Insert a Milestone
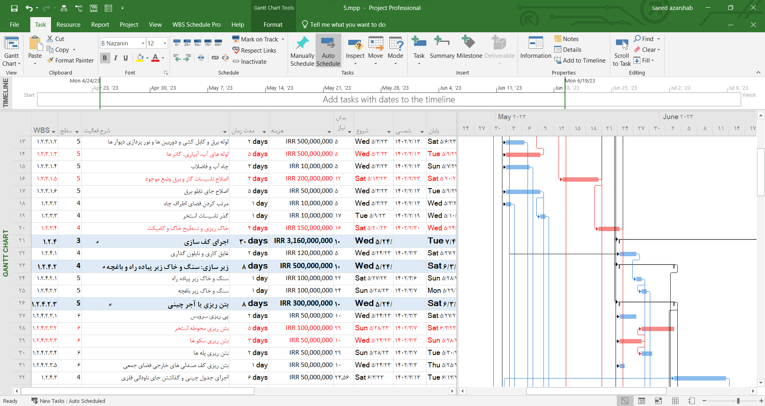765x406 pixels. 469,48
